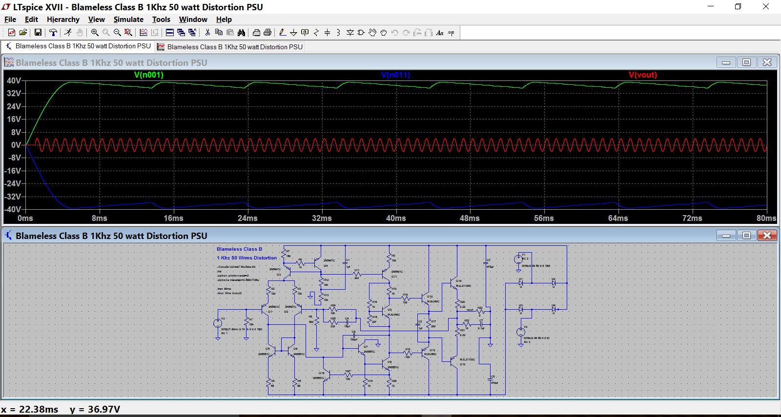Click the -40V label on the vertical axis

click(13, 209)
